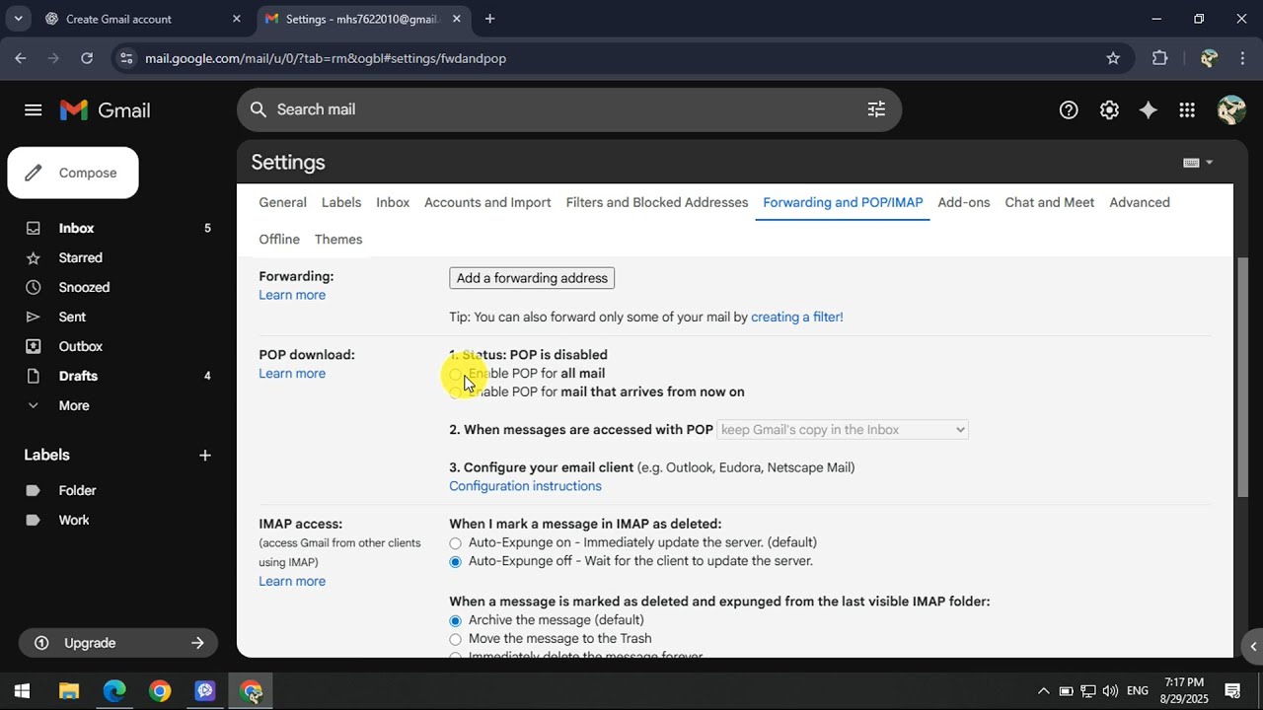Select Enable POP for mail arriving now on
The width and height of the screenshot is (1263, 710).
pos(455,392)
